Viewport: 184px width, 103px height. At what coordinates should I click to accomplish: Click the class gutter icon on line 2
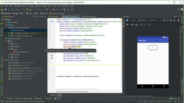(52, 22)
